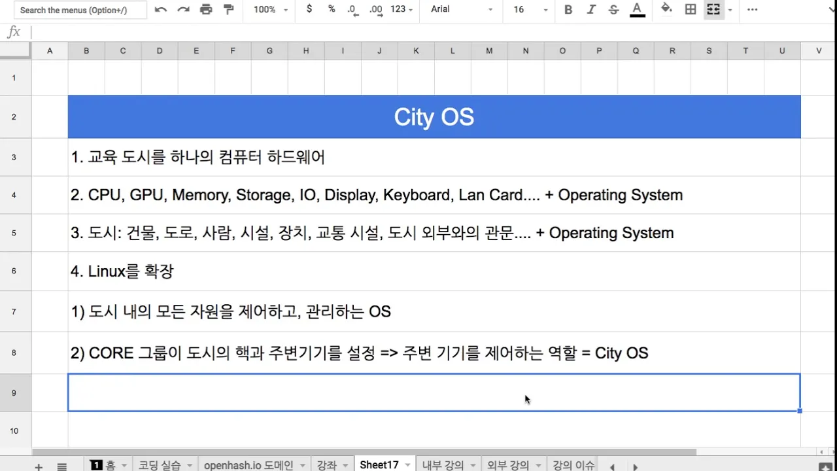The image size is (837, 471).
Task: Open the Arial font dropdown
Action: (x=462, y=9)
